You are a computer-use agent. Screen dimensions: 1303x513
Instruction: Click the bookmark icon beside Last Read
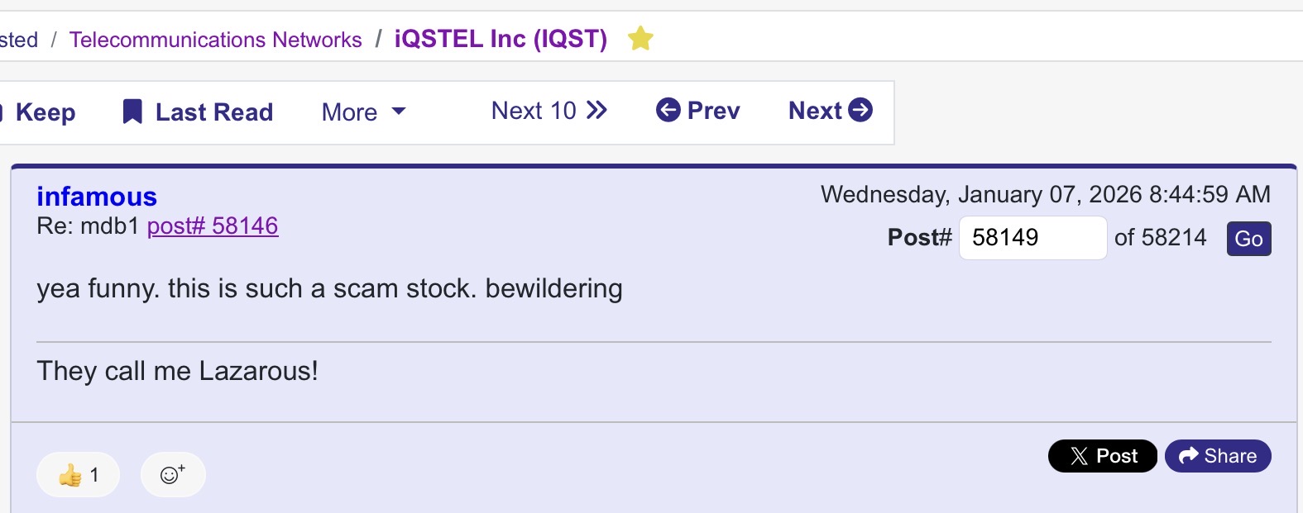(x=132, y=112)
